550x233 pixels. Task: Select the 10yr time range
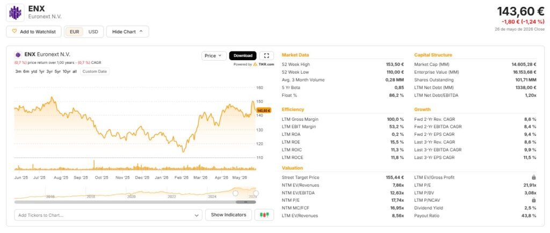point(66,71)
